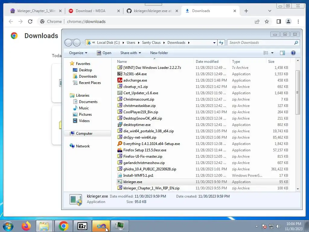The height and width of the screenshot is (232, 309).
Task: Switch to the Chrome taskbar button
Action: click(63, 226)
